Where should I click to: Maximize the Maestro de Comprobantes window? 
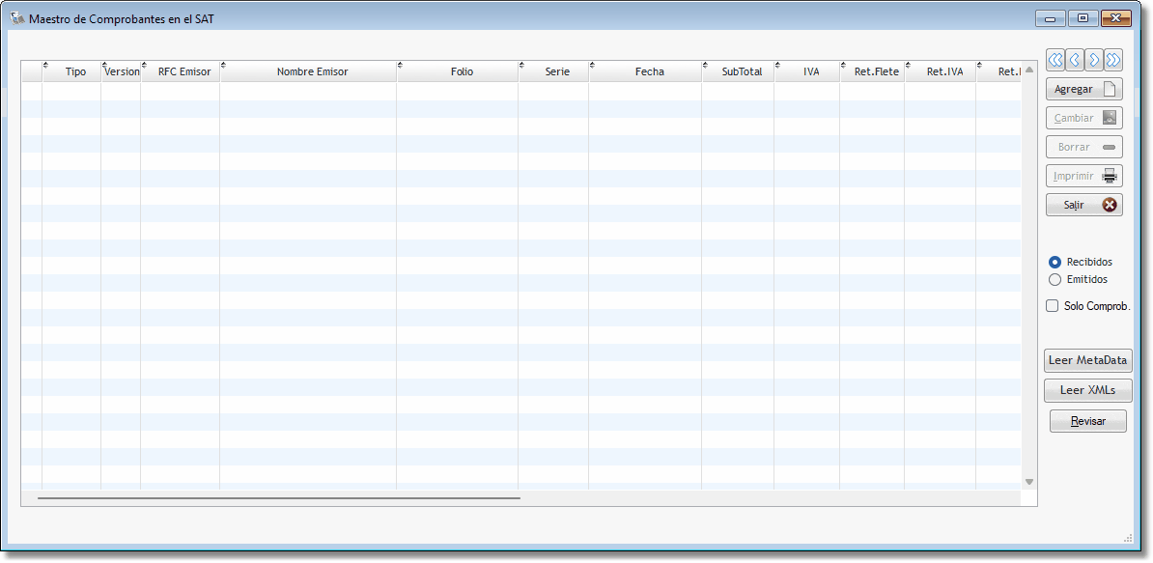coord(1083,19)
